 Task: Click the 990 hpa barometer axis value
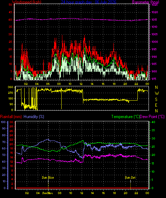[154, 57]
